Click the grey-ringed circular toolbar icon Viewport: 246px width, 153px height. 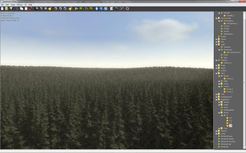point(65,8)
